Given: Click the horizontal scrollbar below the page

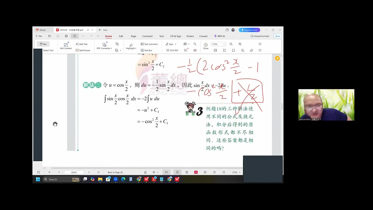Looking at the screenshot, I should pyautogui.click(x=147, y=168).
